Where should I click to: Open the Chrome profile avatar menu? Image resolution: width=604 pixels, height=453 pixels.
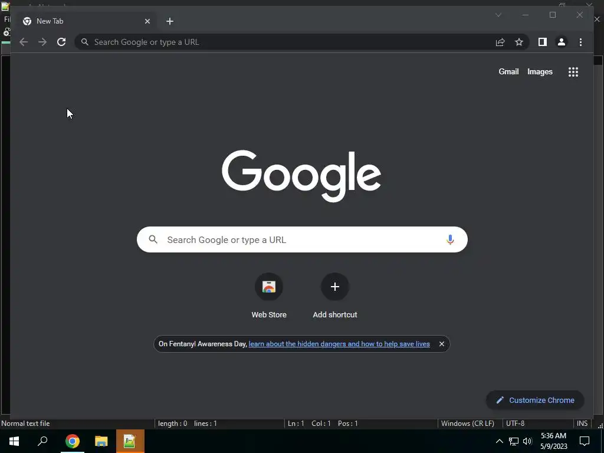(x=562, y=42)
